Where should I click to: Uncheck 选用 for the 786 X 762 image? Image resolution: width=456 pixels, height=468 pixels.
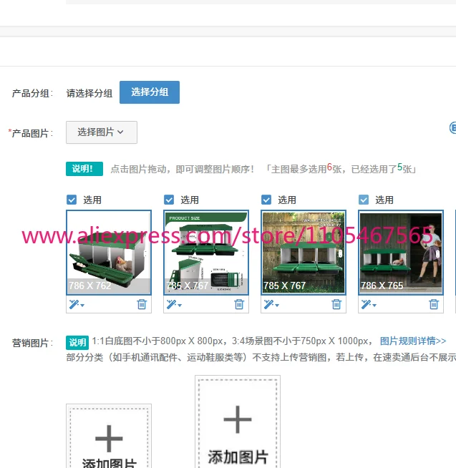72,200
